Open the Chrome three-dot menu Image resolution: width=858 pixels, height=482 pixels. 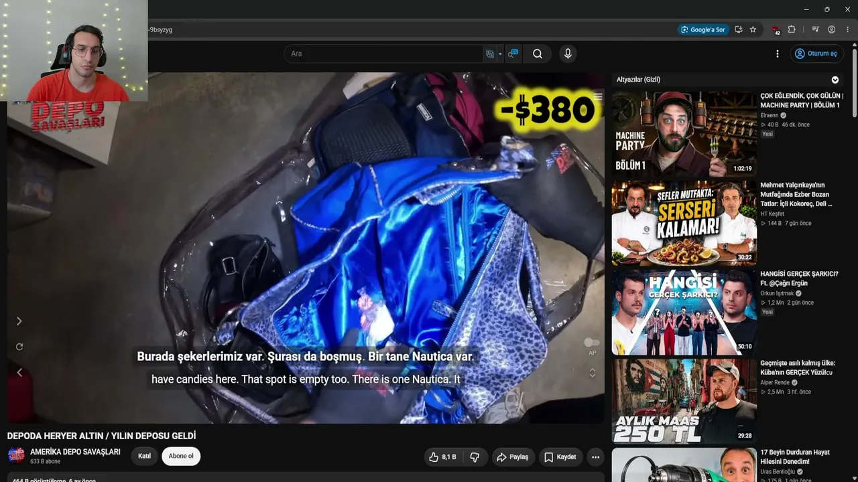click(x=848, y=29)
